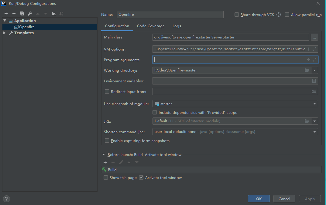This screenshot has width=326, height=205.
Task: Close the Run/Debug Configurations dialog
Action: pos(318,4)
